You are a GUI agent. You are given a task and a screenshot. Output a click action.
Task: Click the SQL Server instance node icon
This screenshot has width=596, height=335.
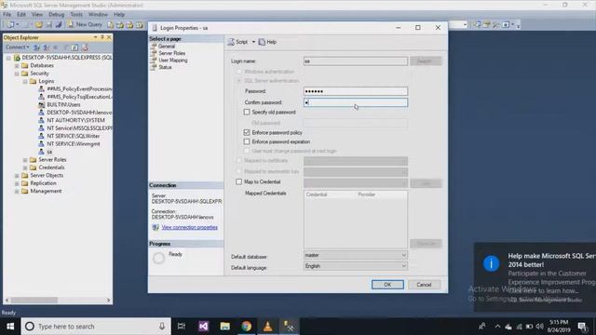(x=17, y=58)
